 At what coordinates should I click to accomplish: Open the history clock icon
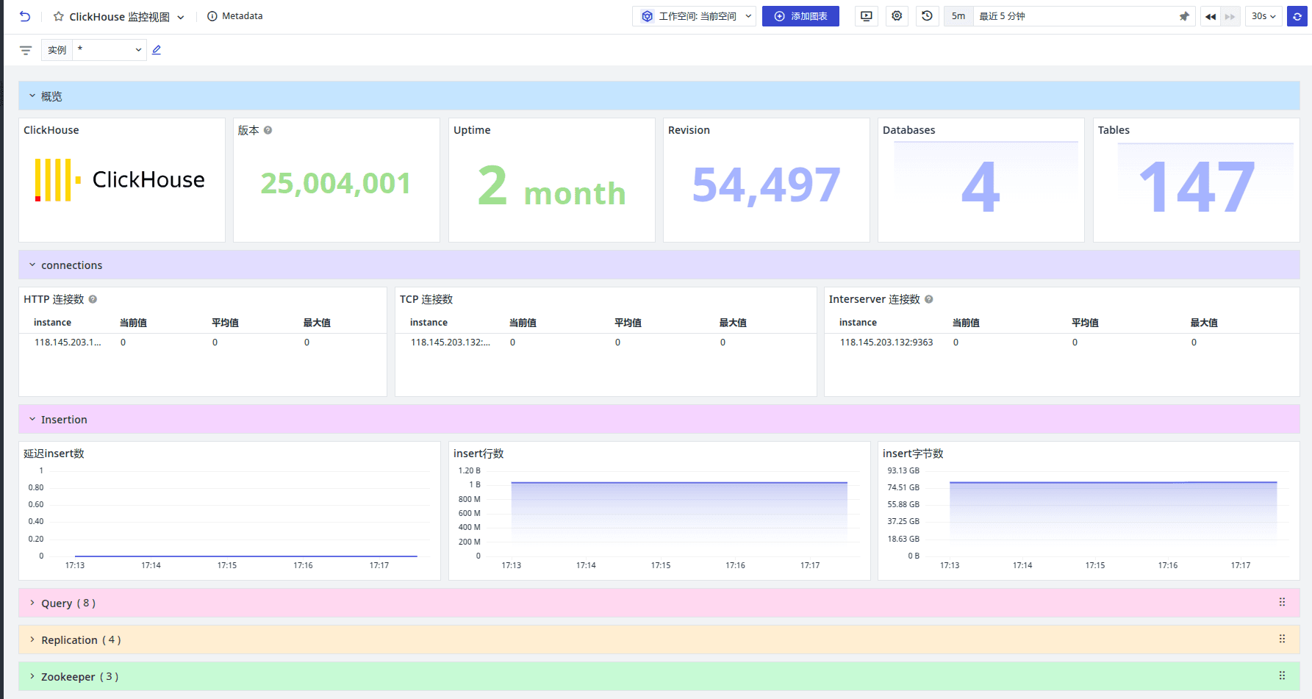point(928,16)
